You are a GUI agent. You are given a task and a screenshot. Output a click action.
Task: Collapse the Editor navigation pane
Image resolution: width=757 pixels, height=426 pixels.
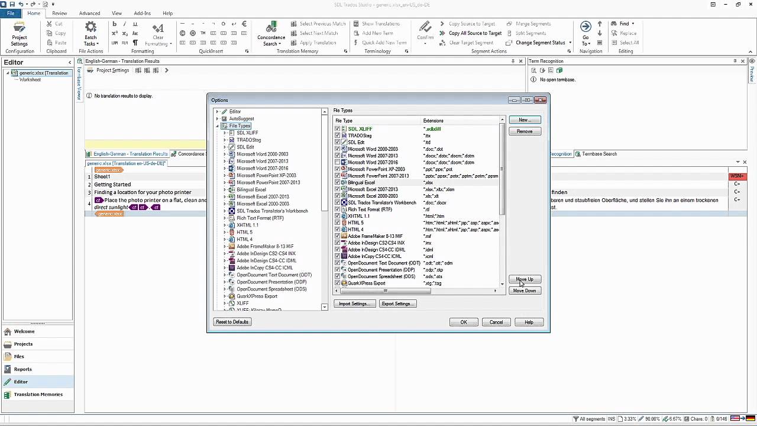(70, 62)
